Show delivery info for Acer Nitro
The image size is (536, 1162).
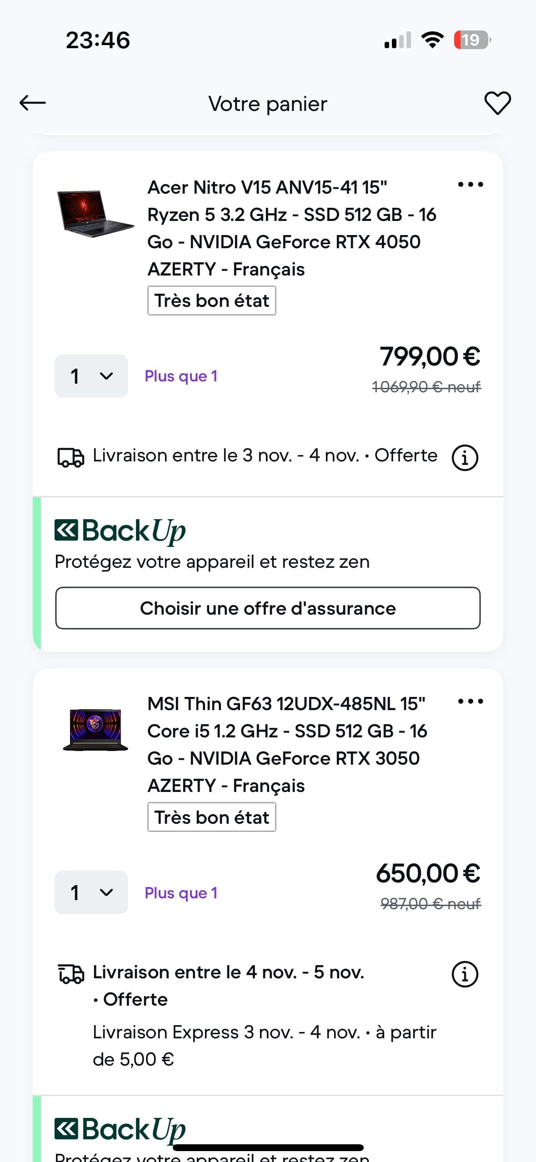point(465,457)
